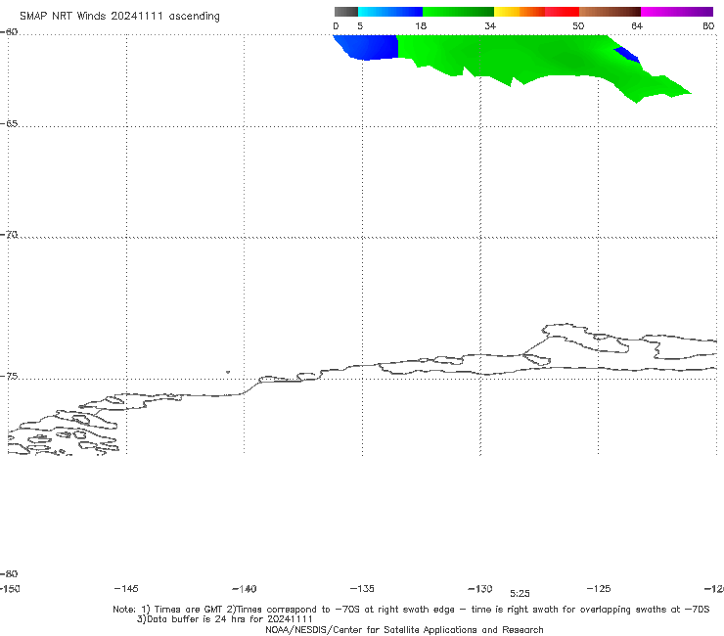Image resolution: width=724 pixels, height=636 pixels.
Task: Click the note 'Data buffer is 24 hrs for 20241111'
Action: point(224,619)
